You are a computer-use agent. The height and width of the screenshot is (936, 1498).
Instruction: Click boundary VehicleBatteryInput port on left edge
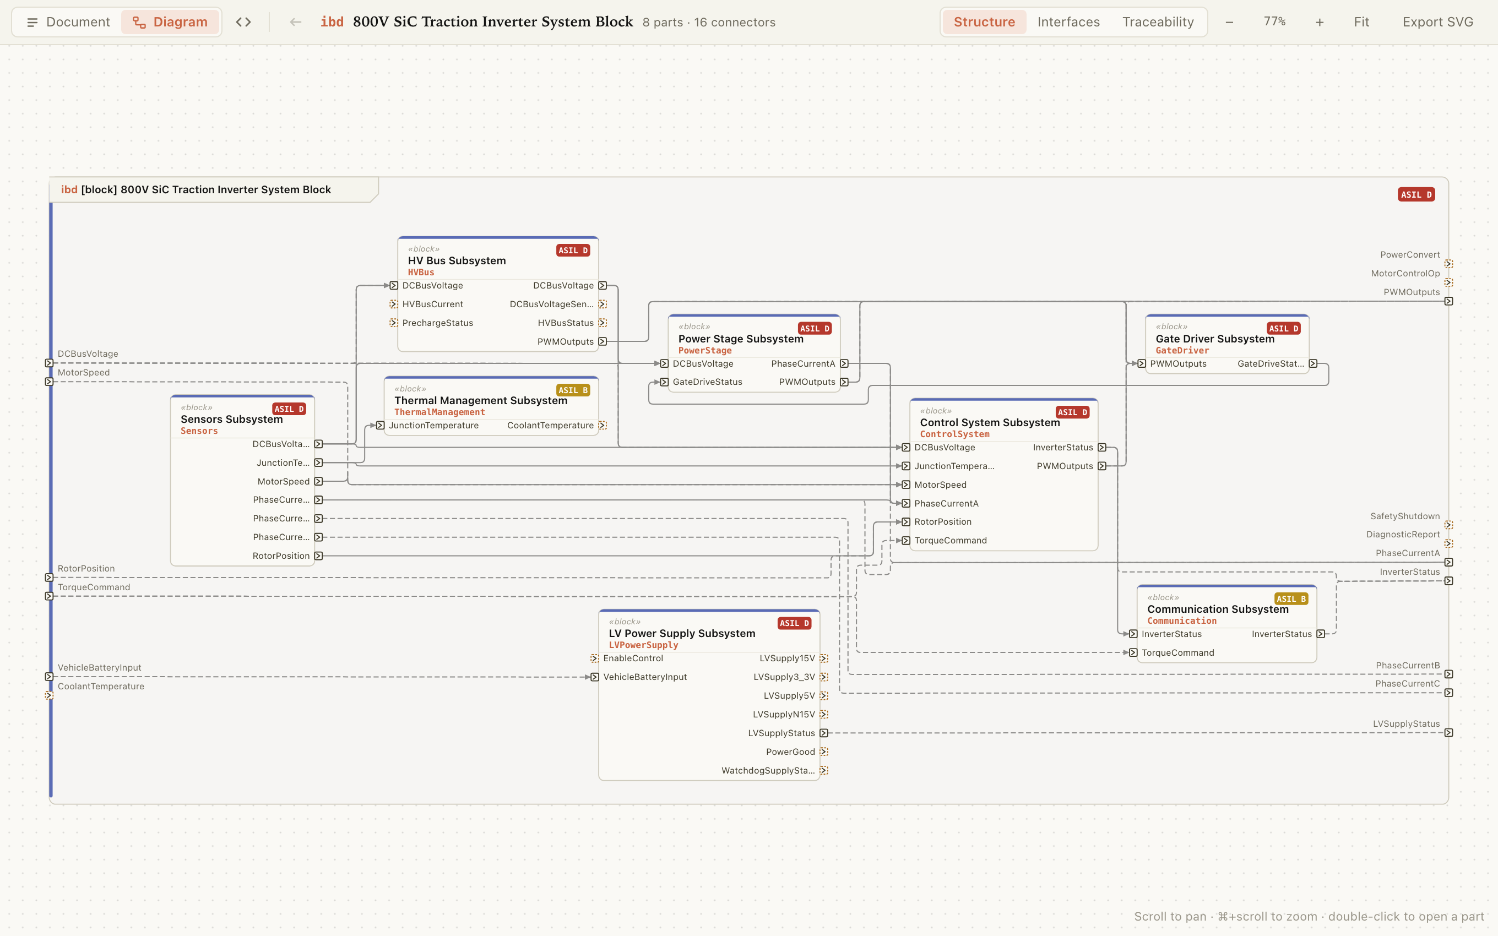pyautogui.click(x=49, y=677)
